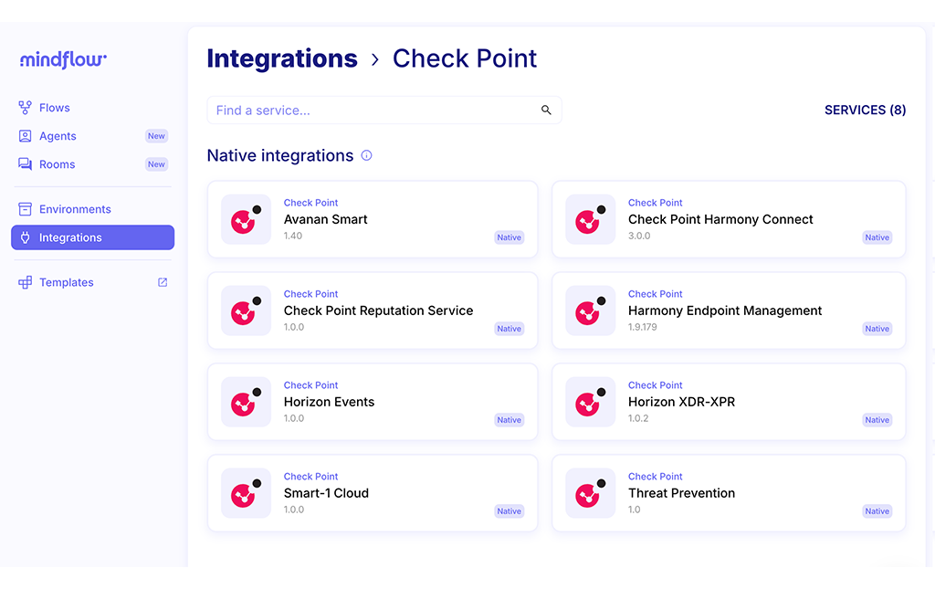Viewport: 935px width, 589px height.
Task: Open the Horizon XDR-XPR service
Action: click(x=729, y=402)
